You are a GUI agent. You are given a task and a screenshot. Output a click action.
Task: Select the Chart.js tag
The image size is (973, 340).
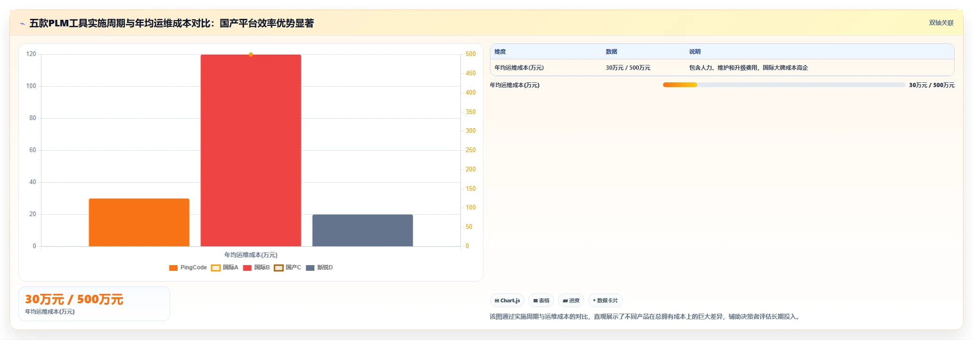tap(507, 300)
